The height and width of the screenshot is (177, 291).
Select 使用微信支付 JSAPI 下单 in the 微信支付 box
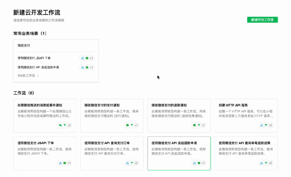click(34, 58)
